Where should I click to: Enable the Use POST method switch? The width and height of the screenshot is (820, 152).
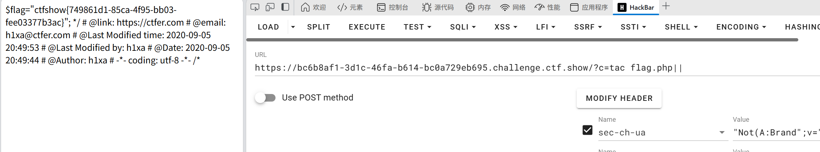click(x=265, y=98)
